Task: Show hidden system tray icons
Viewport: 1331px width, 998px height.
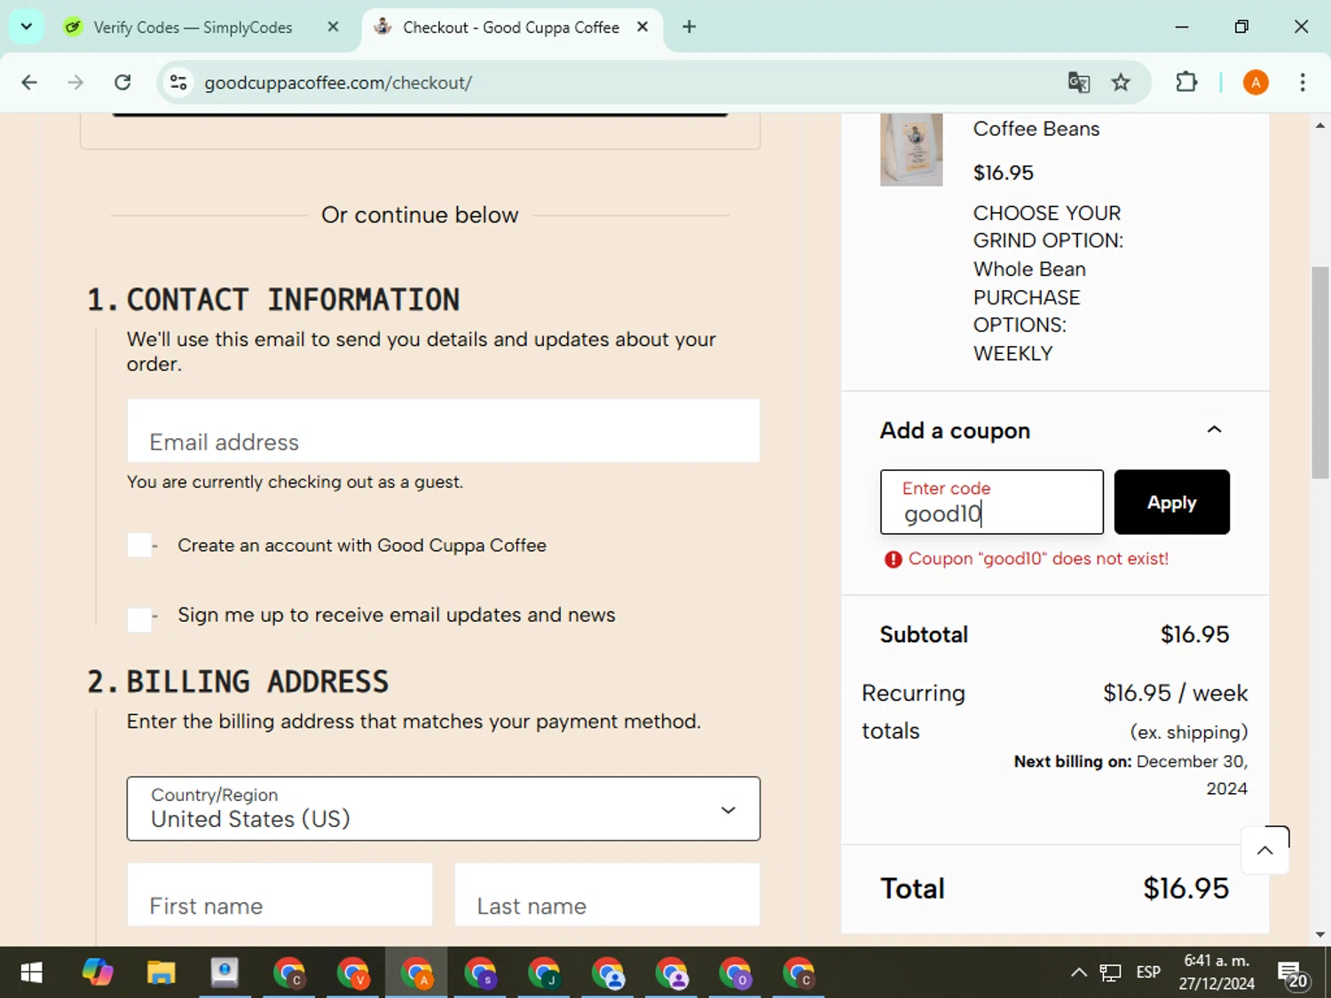Action: [x=1078, y=972]
